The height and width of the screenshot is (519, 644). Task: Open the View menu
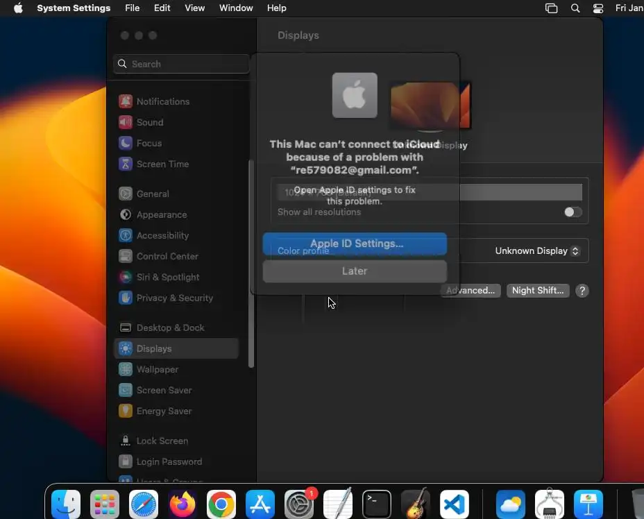(x=195, y=8)
